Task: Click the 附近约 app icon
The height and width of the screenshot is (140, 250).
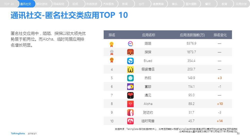Action: 130,113
